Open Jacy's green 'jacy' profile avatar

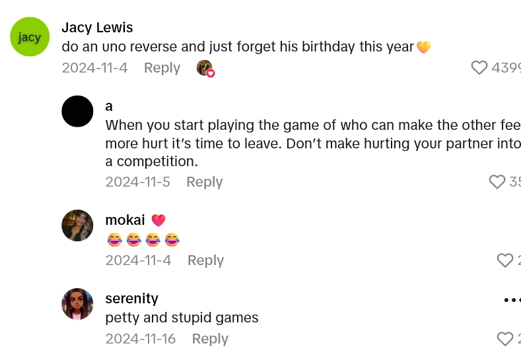30,37
